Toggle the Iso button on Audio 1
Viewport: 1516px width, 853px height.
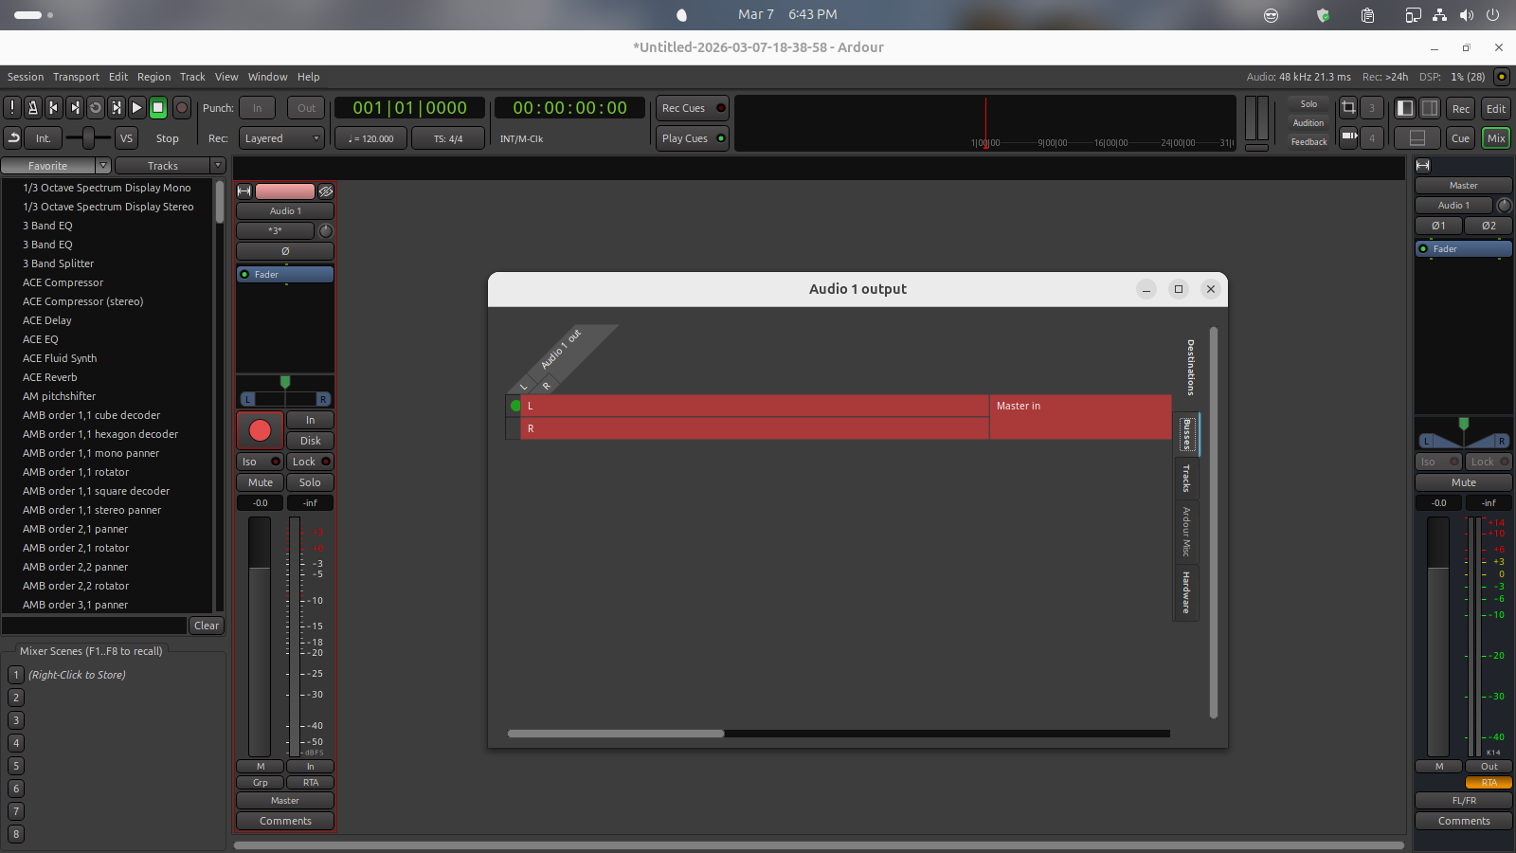(259, 462)
